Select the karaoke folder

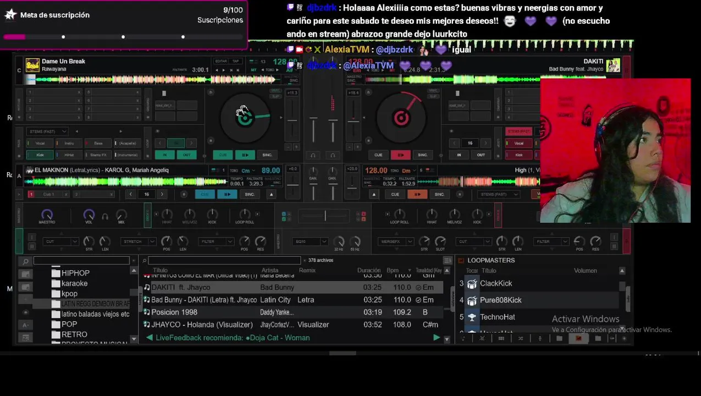(x=74, y=284)
